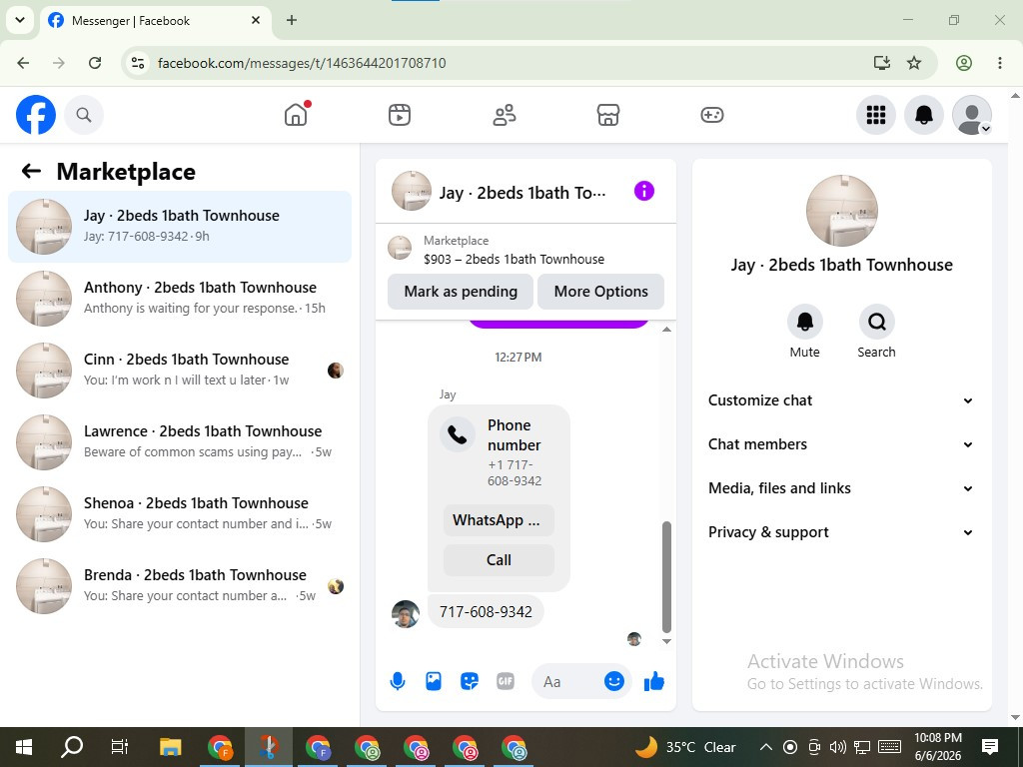Screen dimensions: 1023x767
Task: Open File Explorer from the taskbar
Action: (x=170, y=747)
